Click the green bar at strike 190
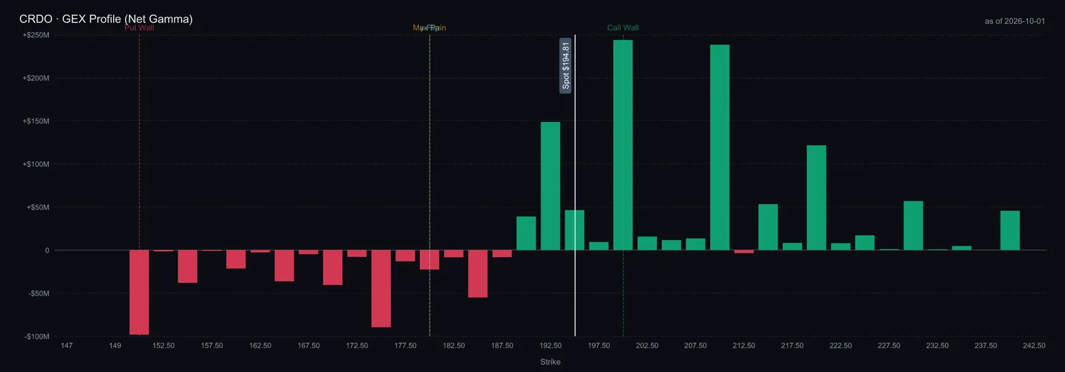 (x=526, y=233)
